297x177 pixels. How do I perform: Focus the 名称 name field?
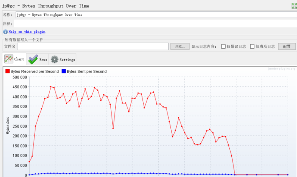point(156,15)
